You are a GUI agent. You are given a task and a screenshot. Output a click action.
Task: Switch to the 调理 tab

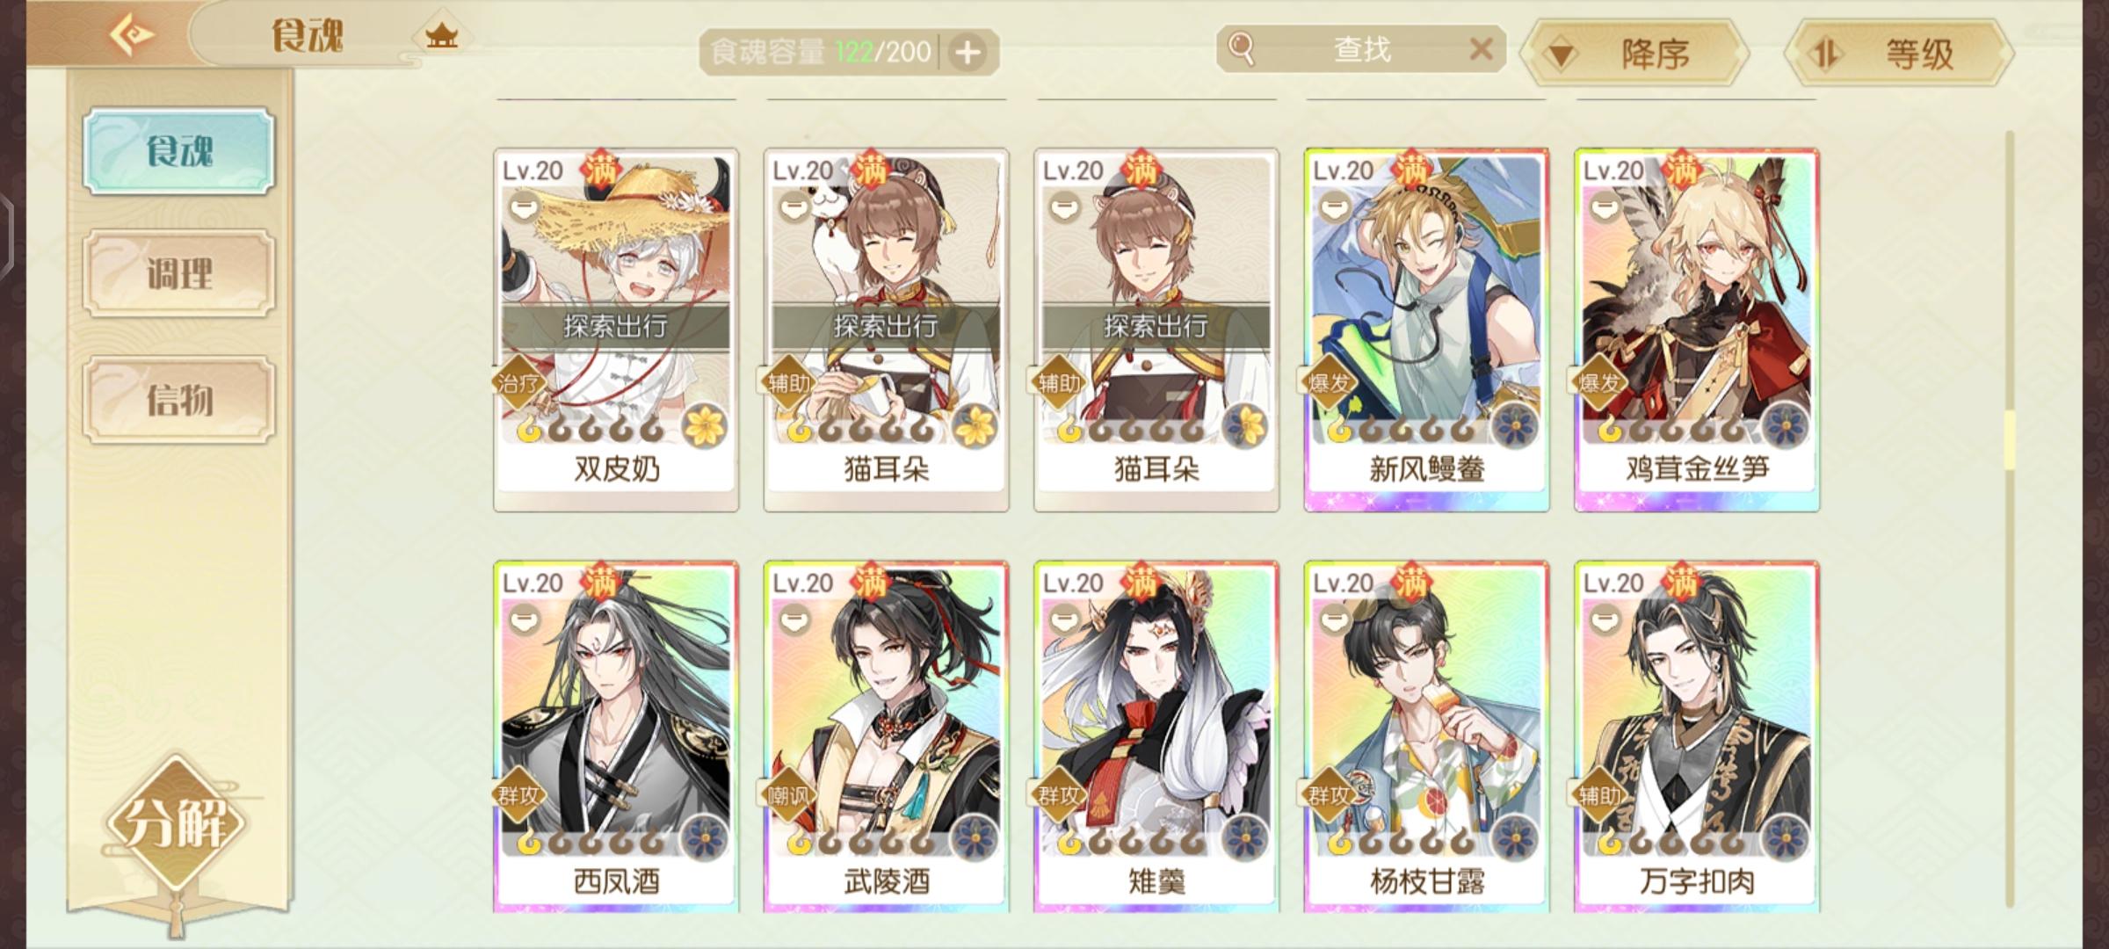(179, 274)
